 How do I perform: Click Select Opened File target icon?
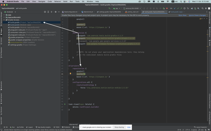pyautogui.click(x=45, y=12)
